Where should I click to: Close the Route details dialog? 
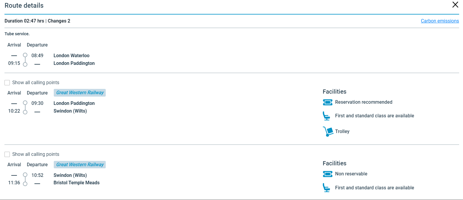click(455, 5)
